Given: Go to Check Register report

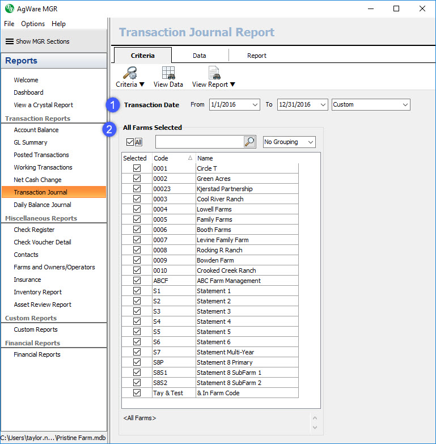Looking at the screenshot, I should 34,230.
